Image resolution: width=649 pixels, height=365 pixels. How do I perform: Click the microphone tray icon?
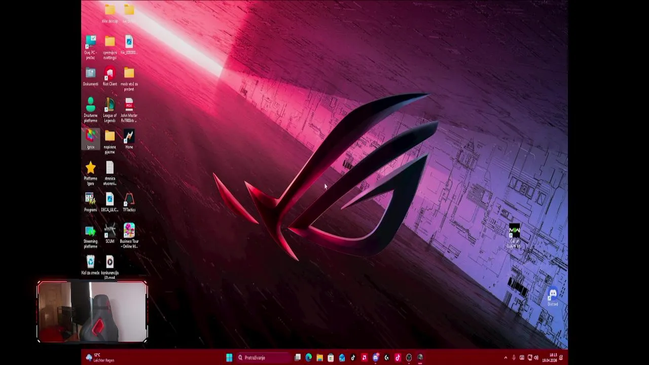pos(514,357)
